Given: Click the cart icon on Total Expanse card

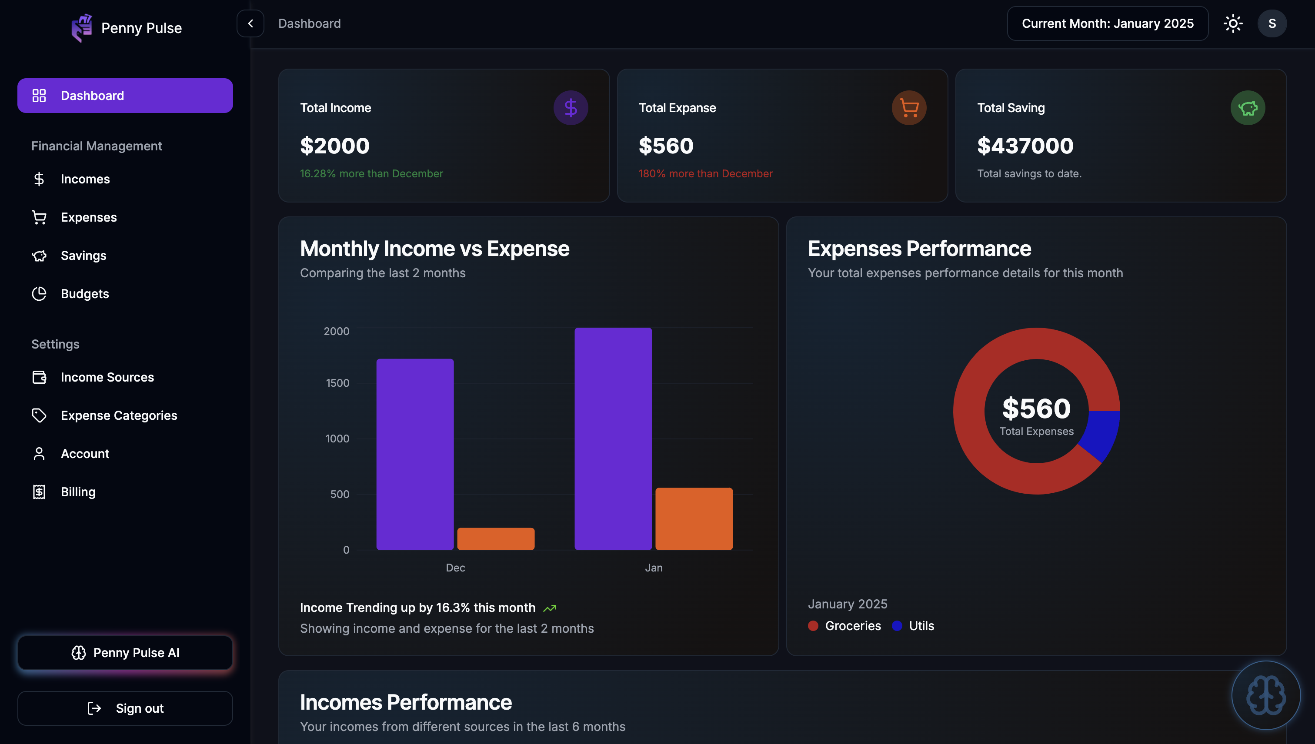Looking at the screenshot, I should point(909,108).
